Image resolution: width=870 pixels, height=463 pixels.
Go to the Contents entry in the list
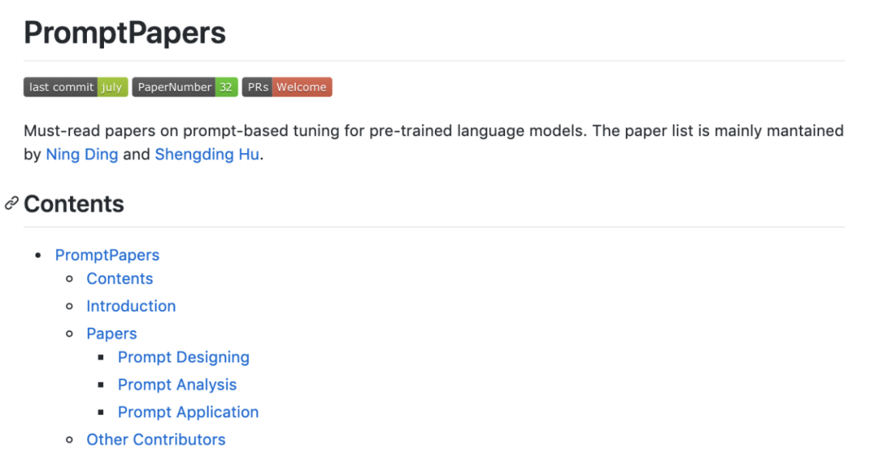click(x=119, y=279)
